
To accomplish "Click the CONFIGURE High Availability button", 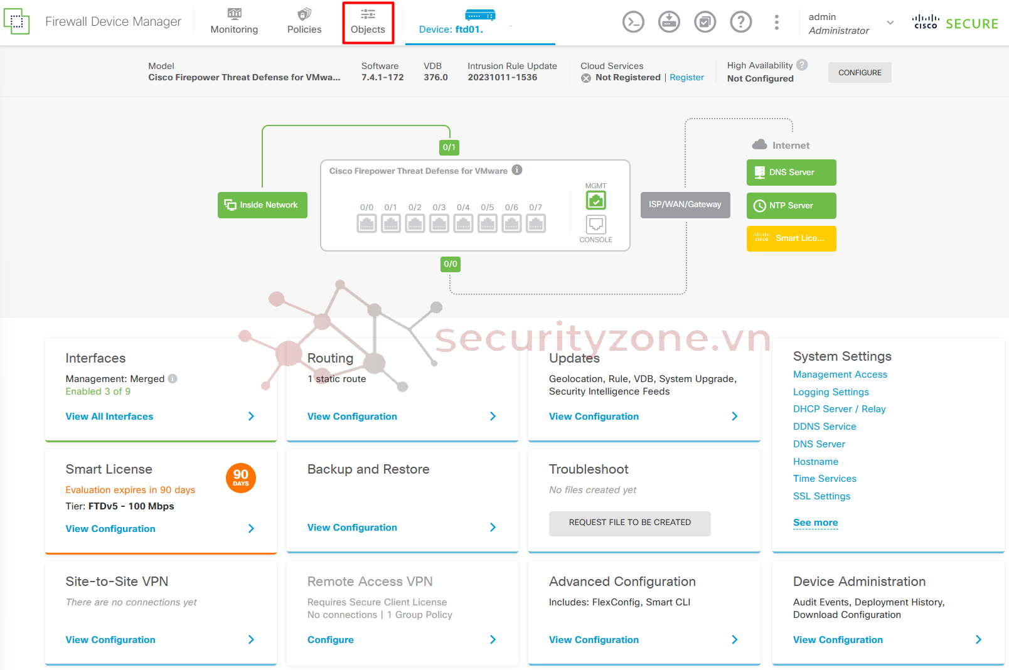I will click(860, 73).
